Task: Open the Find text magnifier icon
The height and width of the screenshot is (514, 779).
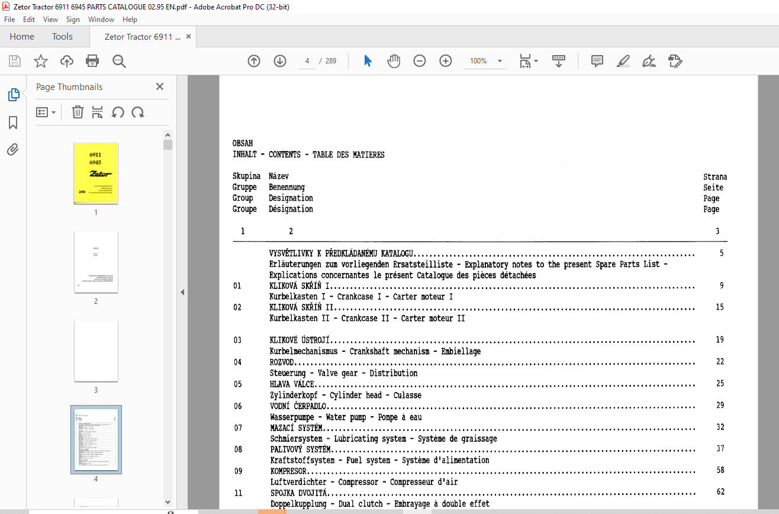Action: point(119,61)
